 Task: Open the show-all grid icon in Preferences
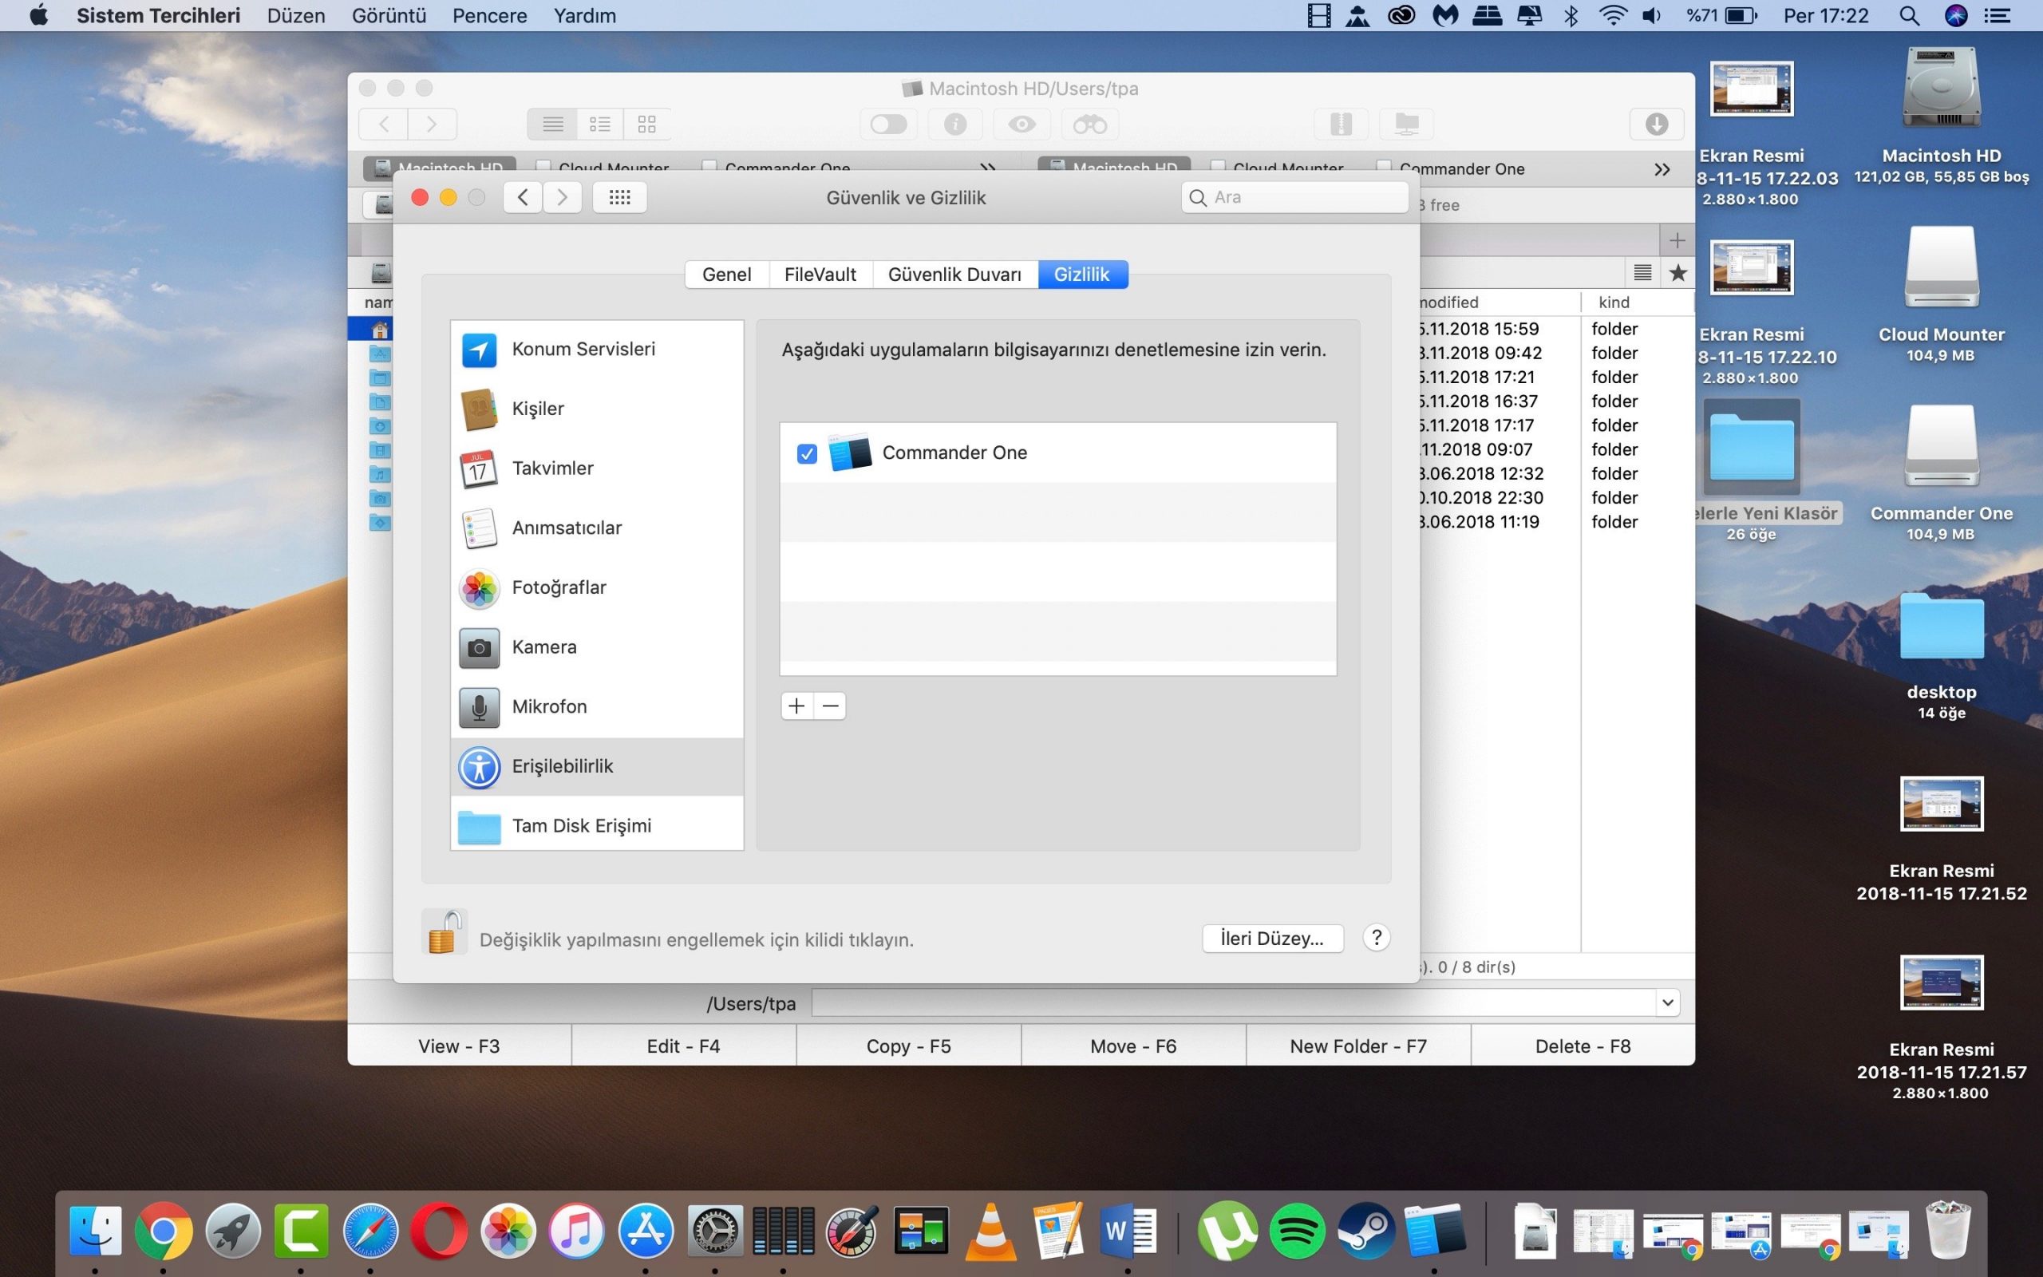(619, 197)
